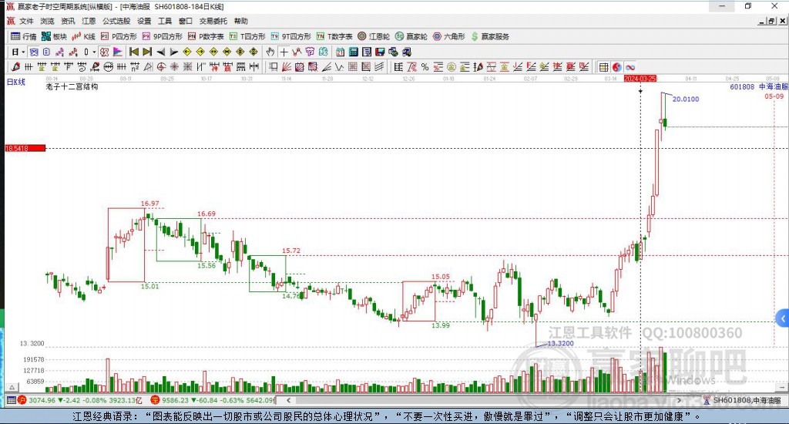This screenshot has width=789, height=424.
Task: Click the 日K线 chart label
Action: click(15, 82)
